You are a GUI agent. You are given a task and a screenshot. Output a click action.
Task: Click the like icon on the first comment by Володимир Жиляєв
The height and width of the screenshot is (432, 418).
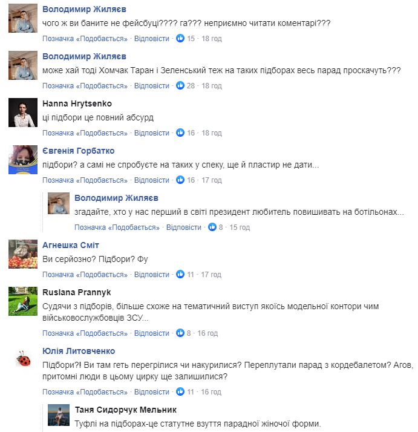[x=180, y=39]
